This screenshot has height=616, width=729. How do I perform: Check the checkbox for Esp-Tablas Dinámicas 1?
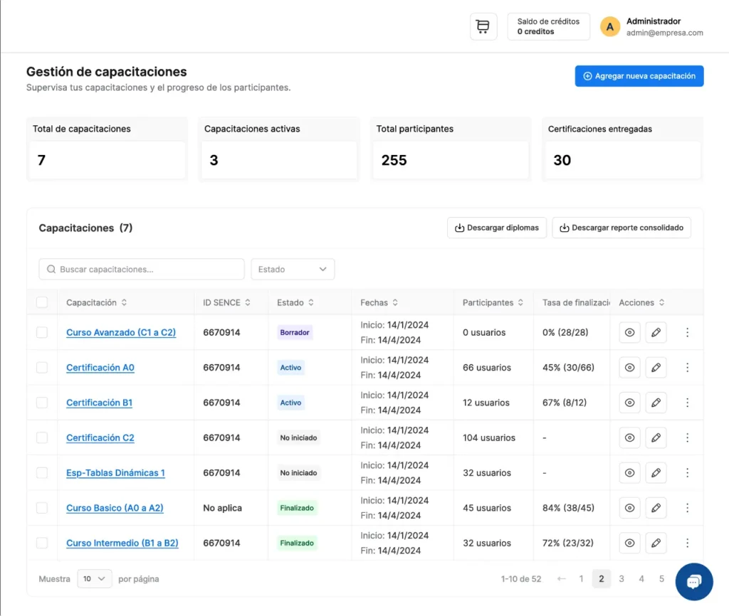tap(42, 472)
